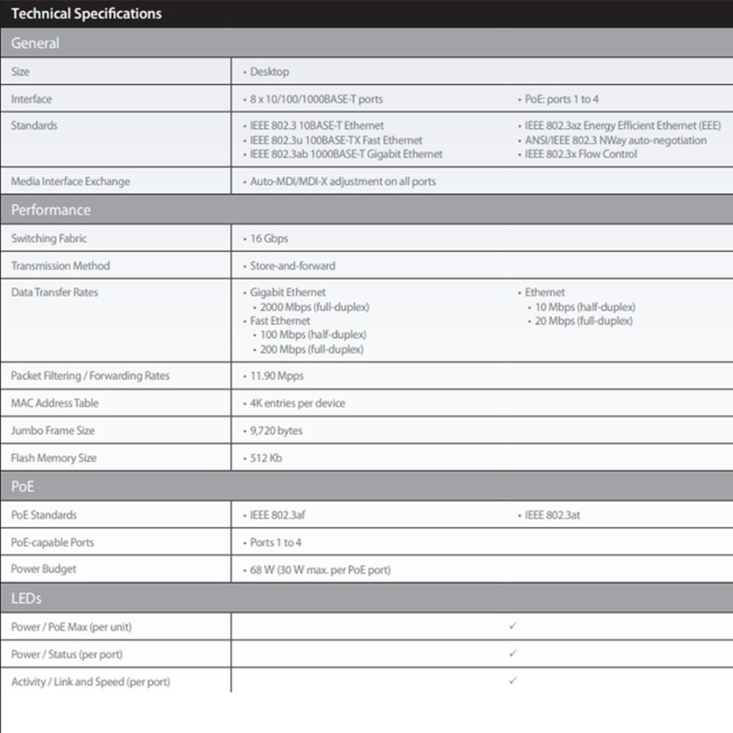The image size is (733, 733).
Task: Select the Technical Specifications title bar
Action: (86, 14)
